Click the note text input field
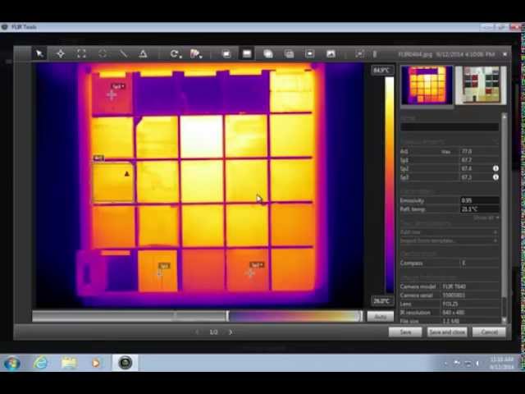This screenshot has width=525, height=394. tap(450, 126)
